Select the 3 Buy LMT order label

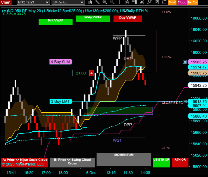tap(61, 101)
